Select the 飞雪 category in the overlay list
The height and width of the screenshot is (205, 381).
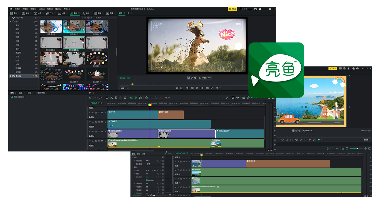click(17, 45)
